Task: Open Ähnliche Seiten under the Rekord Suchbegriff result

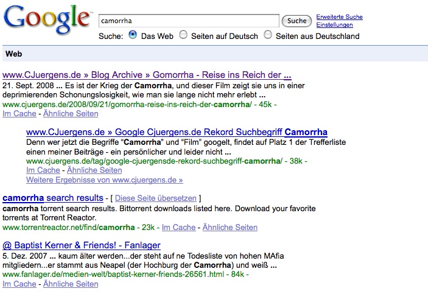Action: click(94, 170)
